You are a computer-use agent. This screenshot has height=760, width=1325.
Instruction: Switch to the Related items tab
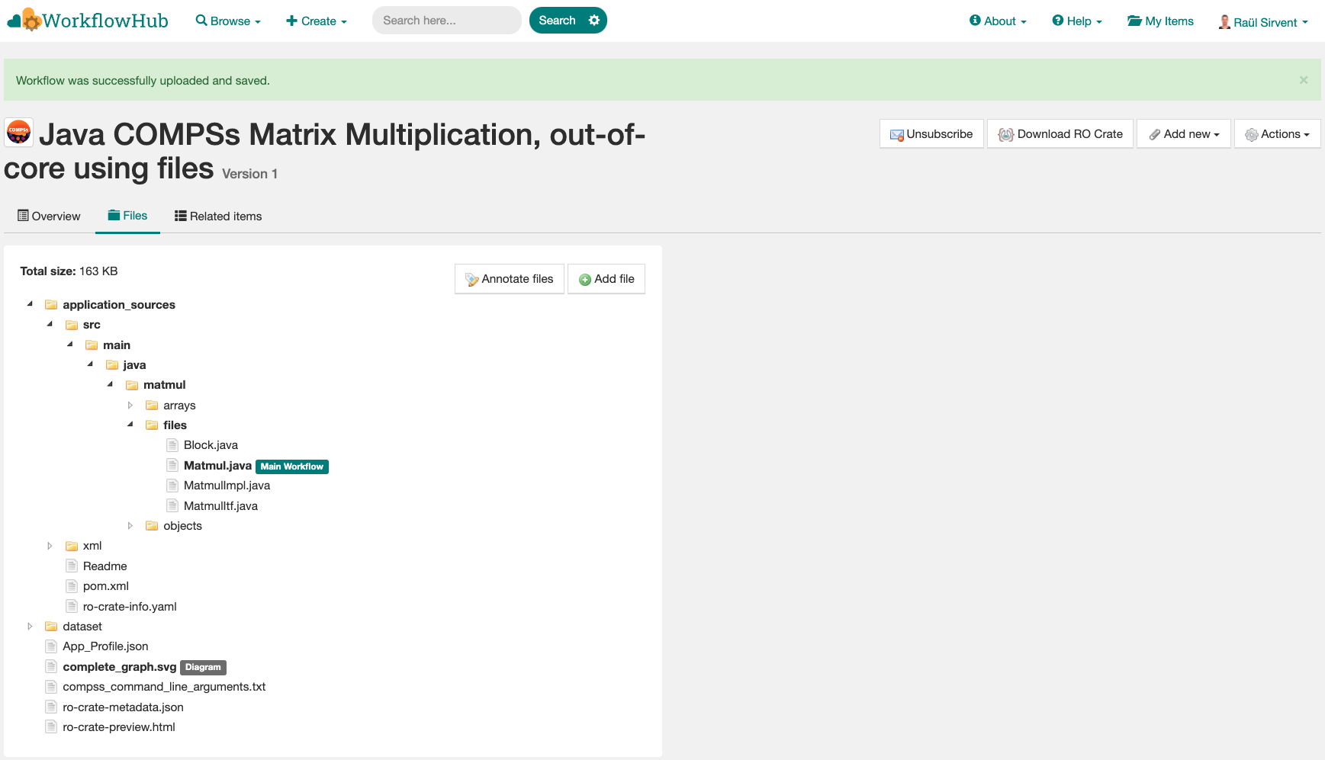point(218,216)
